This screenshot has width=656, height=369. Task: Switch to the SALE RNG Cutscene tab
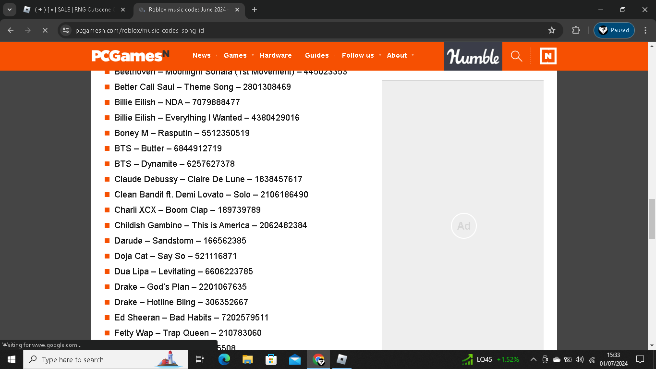74,10
